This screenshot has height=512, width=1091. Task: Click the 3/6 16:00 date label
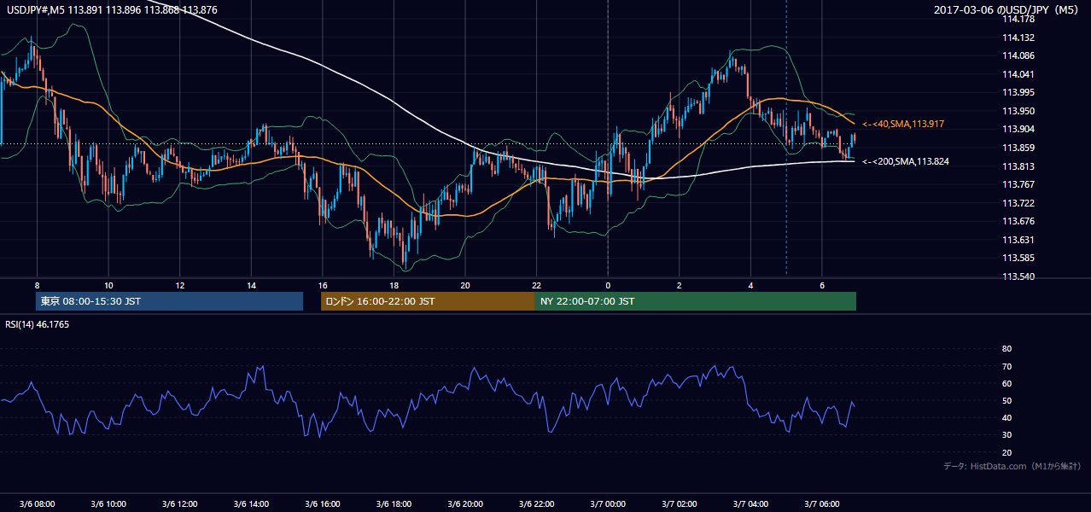point(323,504)
